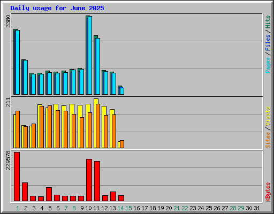Screen dimensions: 274x214
Task: Click day 10 on the x-axis
Action: coord(88,208)
